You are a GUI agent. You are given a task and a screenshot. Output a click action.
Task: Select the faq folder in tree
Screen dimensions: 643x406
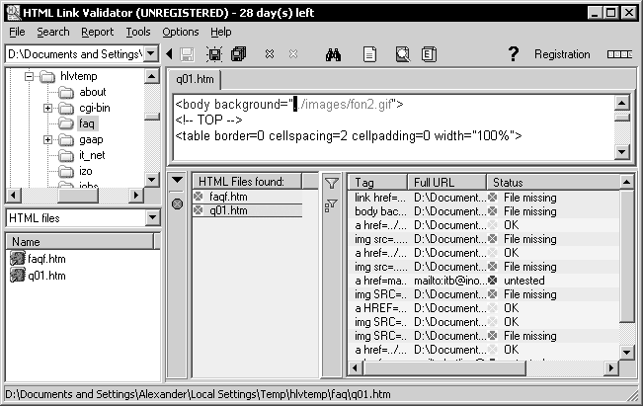click(x=86, y=123)
